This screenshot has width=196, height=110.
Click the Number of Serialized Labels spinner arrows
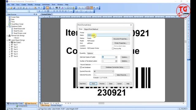(x=116, y=61)
